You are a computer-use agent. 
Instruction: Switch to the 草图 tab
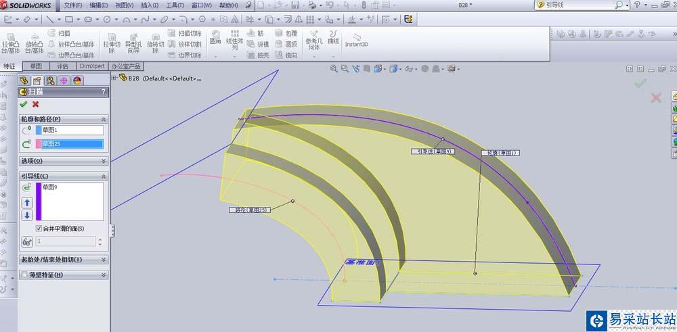[35, 66]
